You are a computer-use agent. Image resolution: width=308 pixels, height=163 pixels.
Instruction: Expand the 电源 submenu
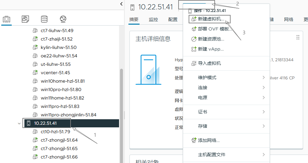[264, 98]
